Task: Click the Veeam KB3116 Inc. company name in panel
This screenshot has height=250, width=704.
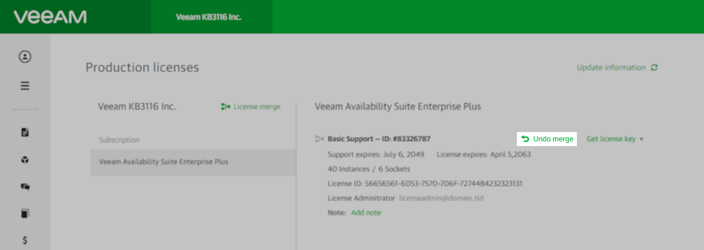Action: (x=137, y=107)
